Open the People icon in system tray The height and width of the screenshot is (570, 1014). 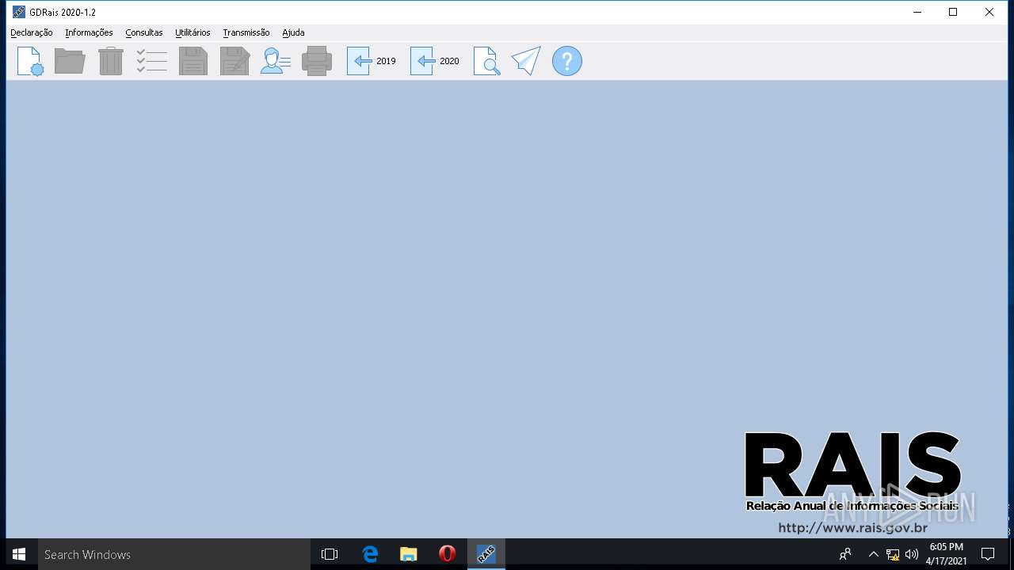[845, 554]
